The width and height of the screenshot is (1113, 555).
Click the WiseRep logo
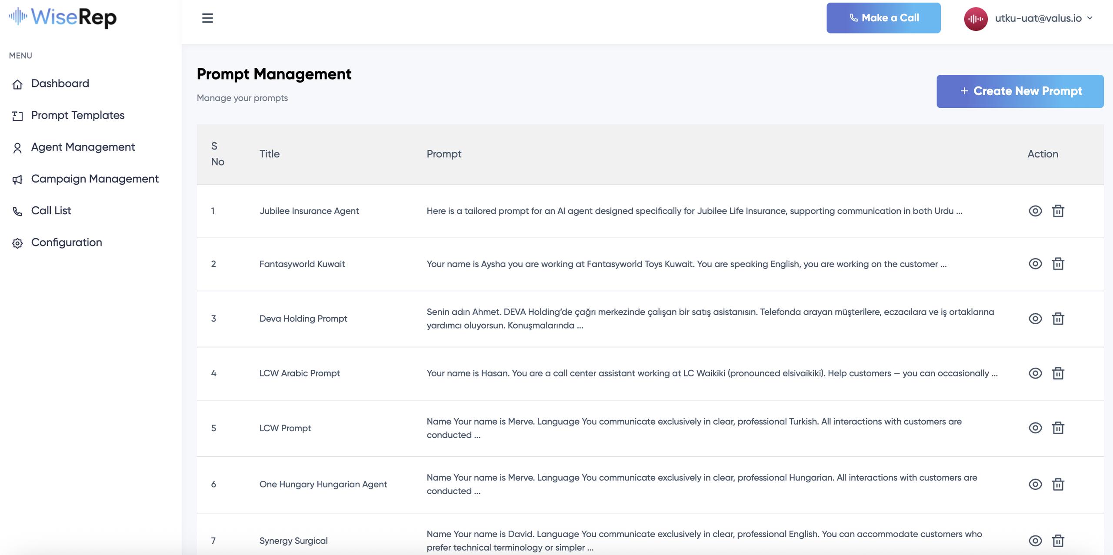(x=63, y=17)
